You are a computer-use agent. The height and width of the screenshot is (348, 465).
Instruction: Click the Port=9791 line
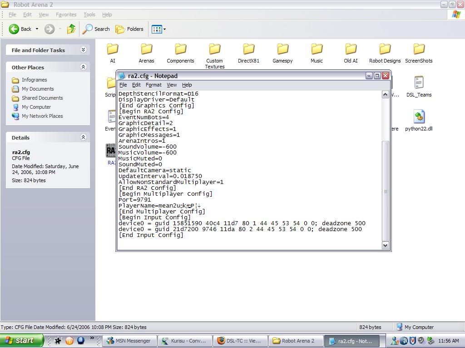click(x=134, y=200)
